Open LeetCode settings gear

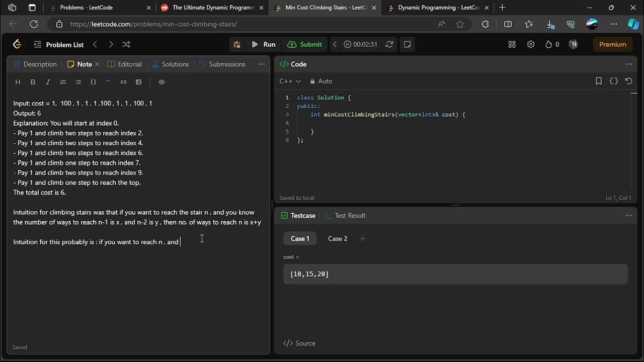(531, 44)
